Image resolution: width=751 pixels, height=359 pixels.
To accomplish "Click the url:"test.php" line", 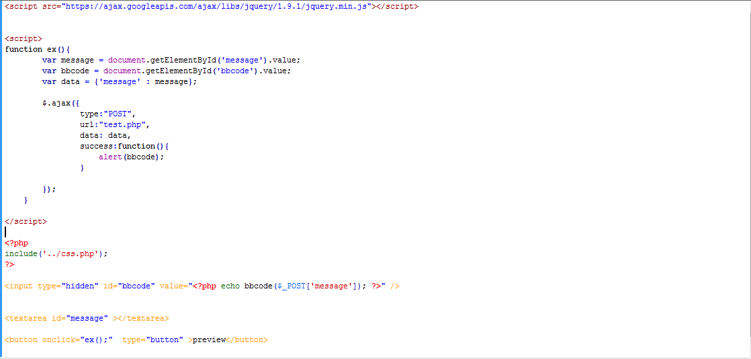I will tap(115, 124).
